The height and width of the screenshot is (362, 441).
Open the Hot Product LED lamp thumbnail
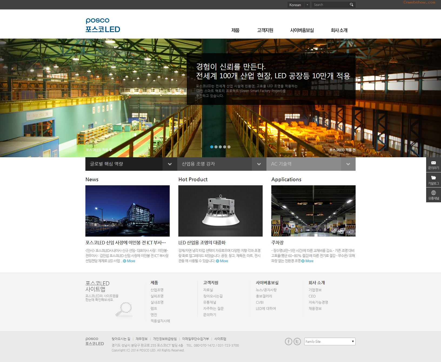coord(220,211)
